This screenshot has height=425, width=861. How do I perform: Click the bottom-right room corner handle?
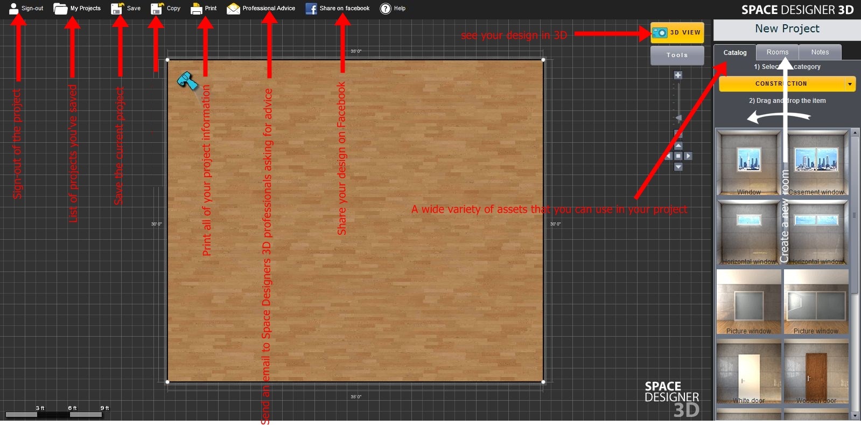(x=543, y=382)
